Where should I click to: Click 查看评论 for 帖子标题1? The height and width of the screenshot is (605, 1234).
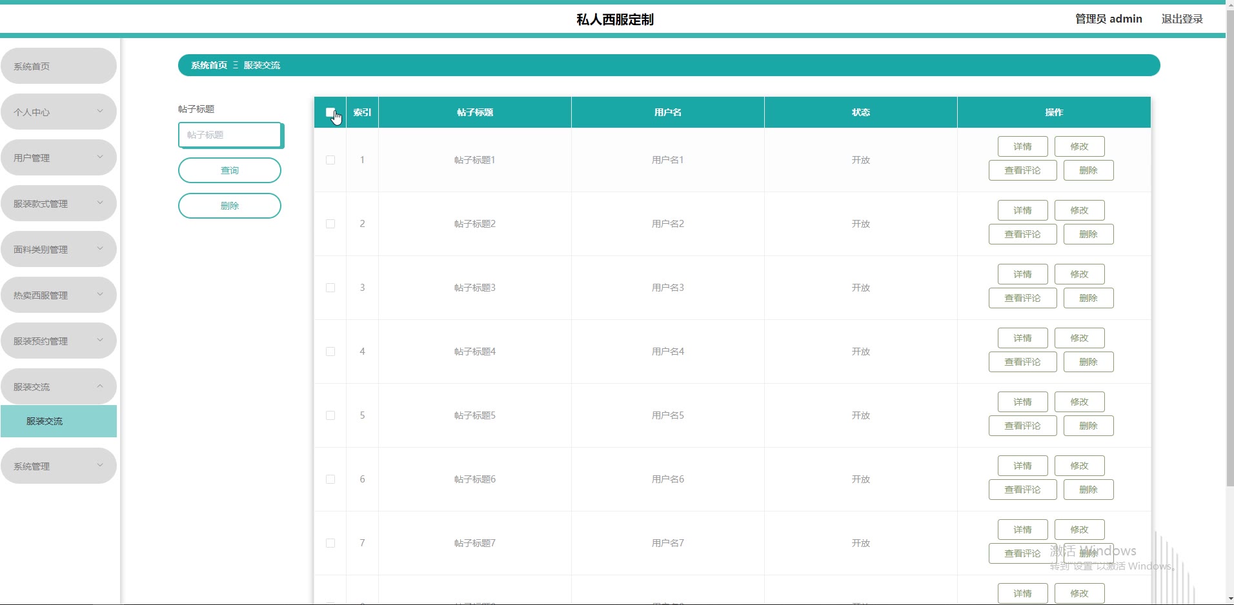click(1023, 170)
